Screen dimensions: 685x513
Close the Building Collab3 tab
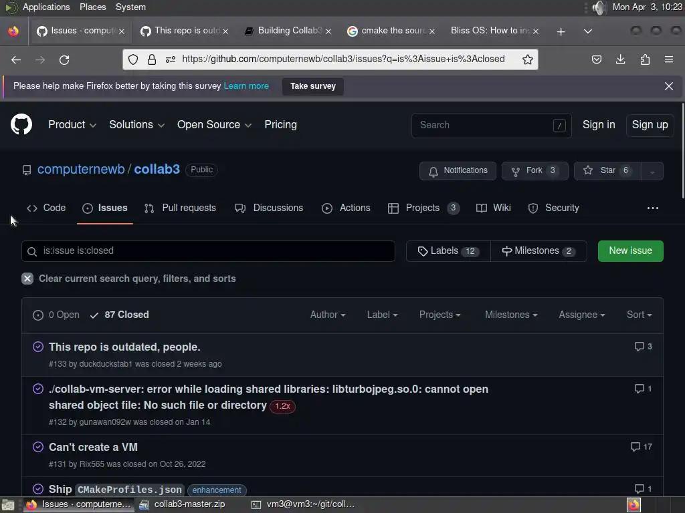(x=328, y=31)
